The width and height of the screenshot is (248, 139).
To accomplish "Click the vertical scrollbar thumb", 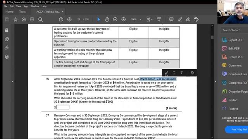I will pos(212,37).
